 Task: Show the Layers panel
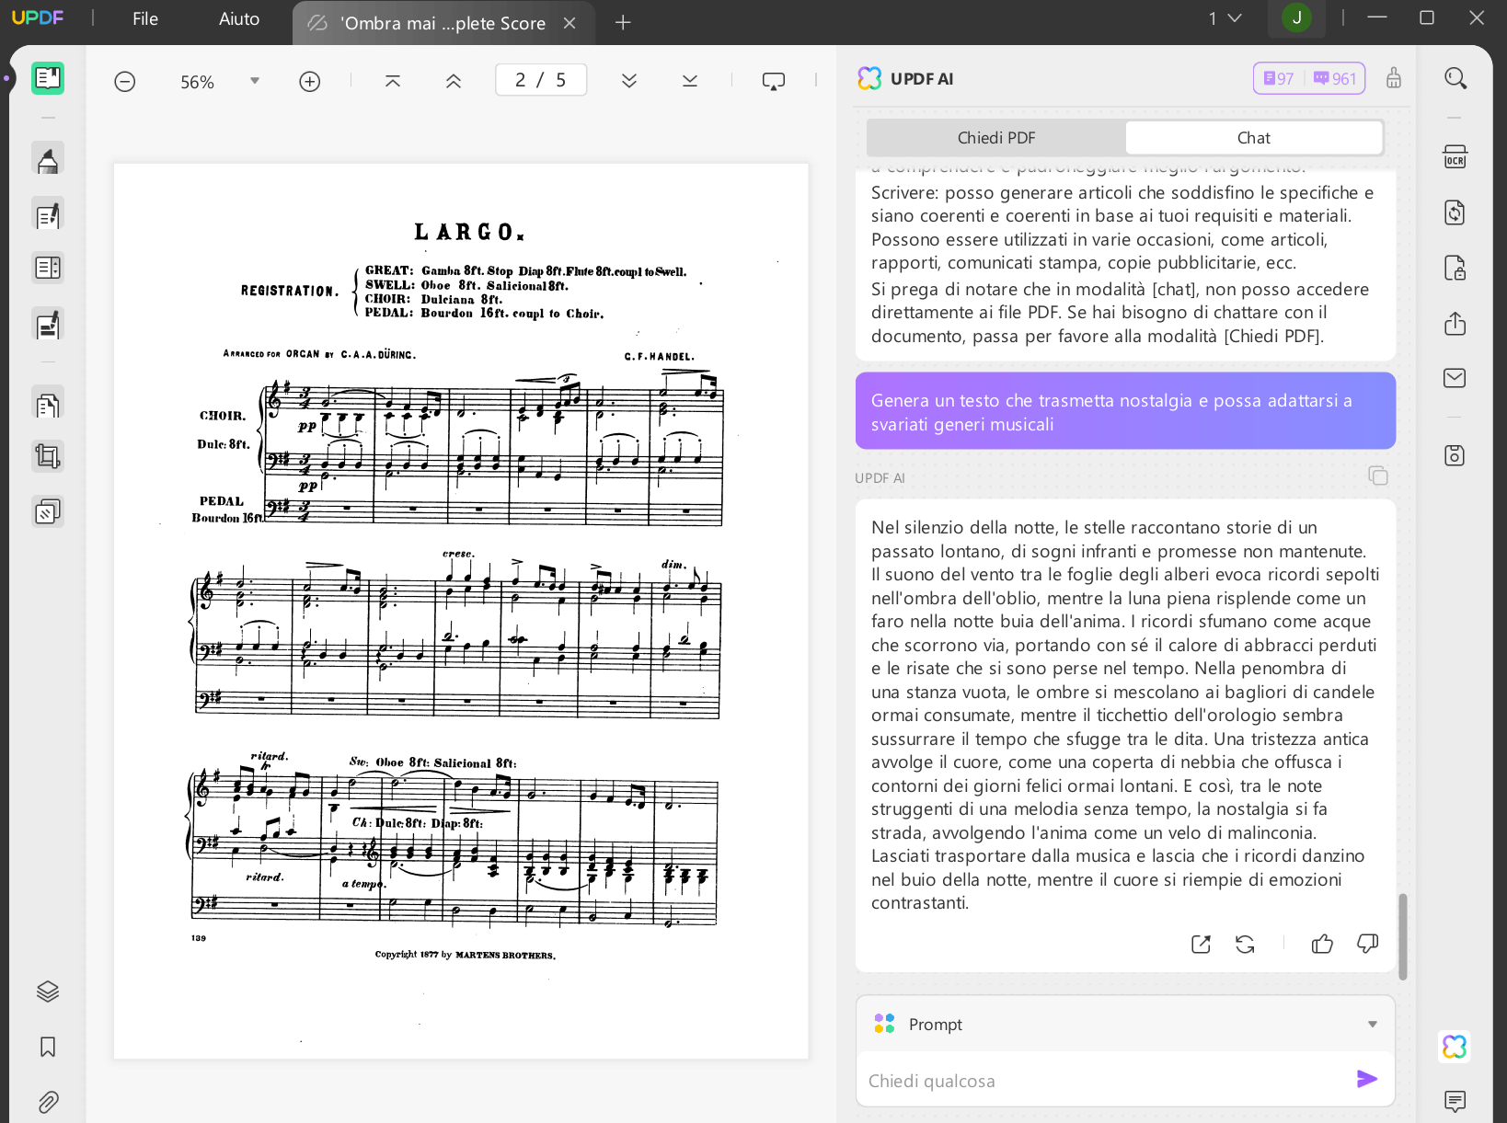(x=48, y=991)
